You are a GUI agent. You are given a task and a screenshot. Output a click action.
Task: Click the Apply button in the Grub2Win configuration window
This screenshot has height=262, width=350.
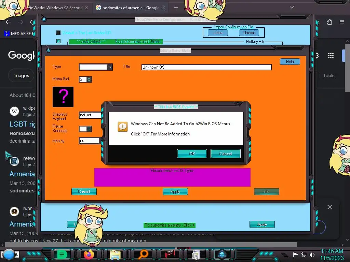click(262, 224)
